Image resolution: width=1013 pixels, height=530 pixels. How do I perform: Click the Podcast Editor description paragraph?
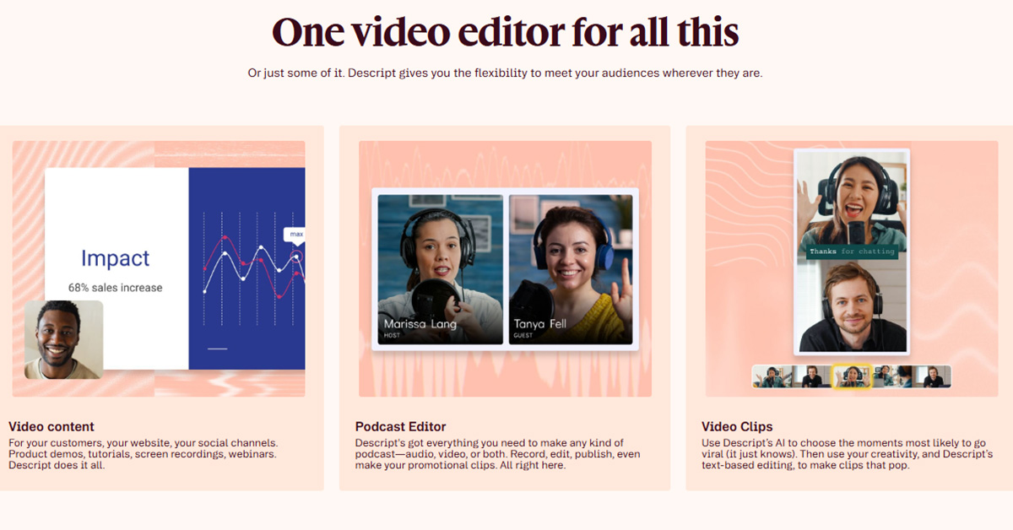[x=498, y=454]
